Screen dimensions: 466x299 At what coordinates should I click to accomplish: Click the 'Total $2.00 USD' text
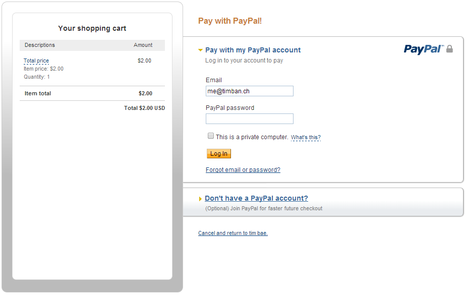(144, 108)
